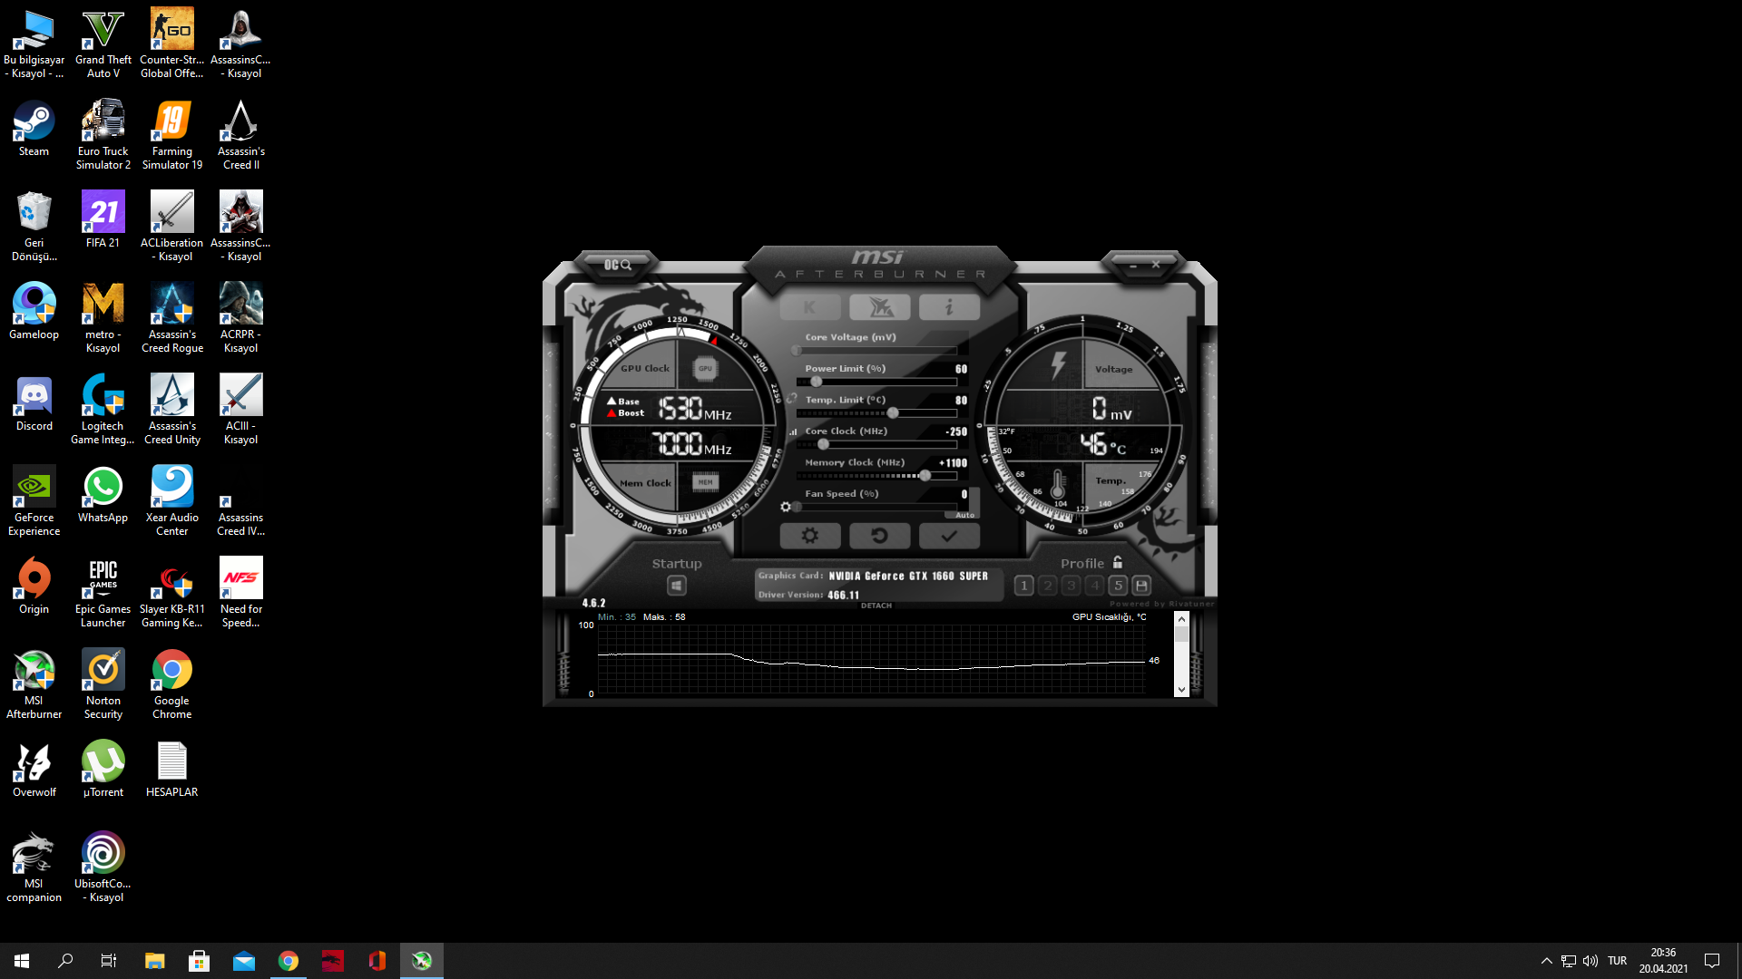Viewport: 1742px width, 979px height.
Task: Open Task View from the taskbar
Action: [x=109, y=961]
